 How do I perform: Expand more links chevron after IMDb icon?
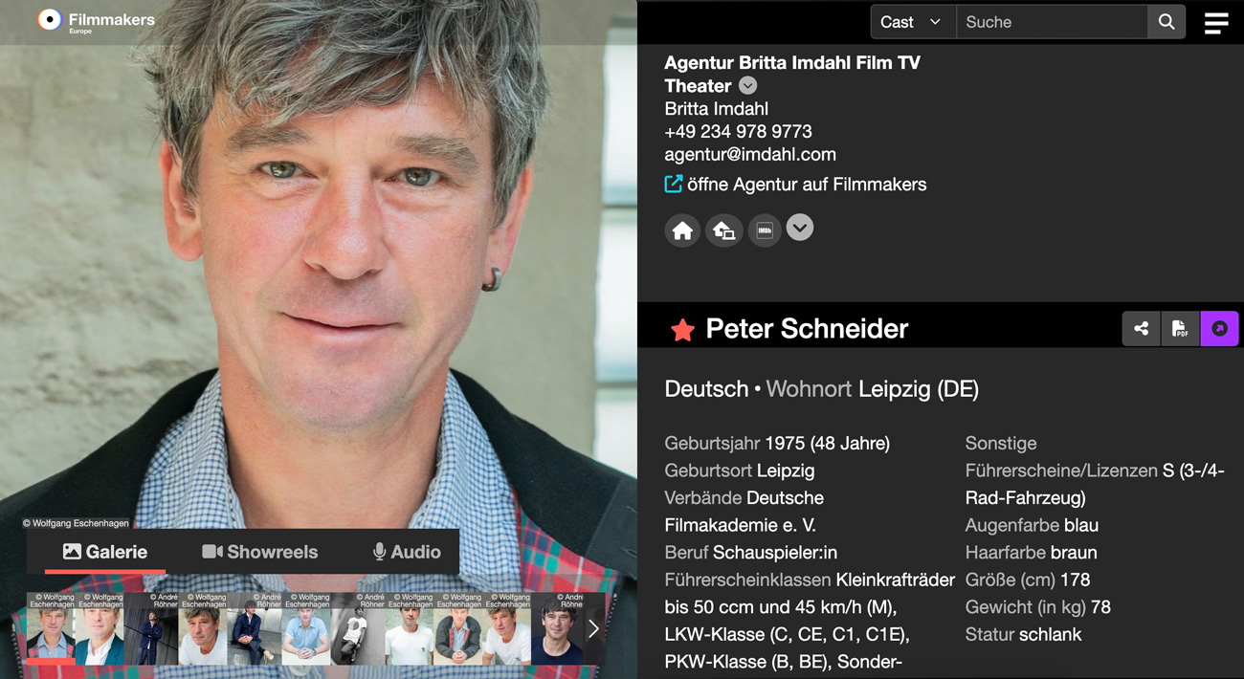point(800,228)
